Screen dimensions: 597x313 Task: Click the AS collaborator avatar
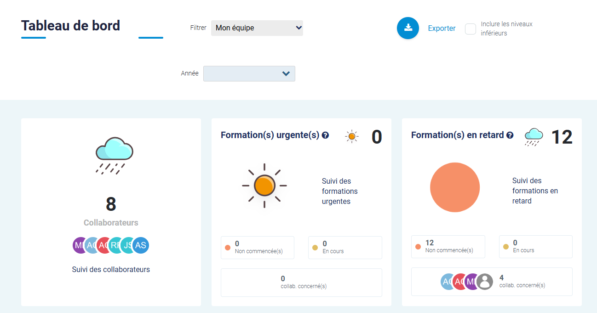pos(141,245)
